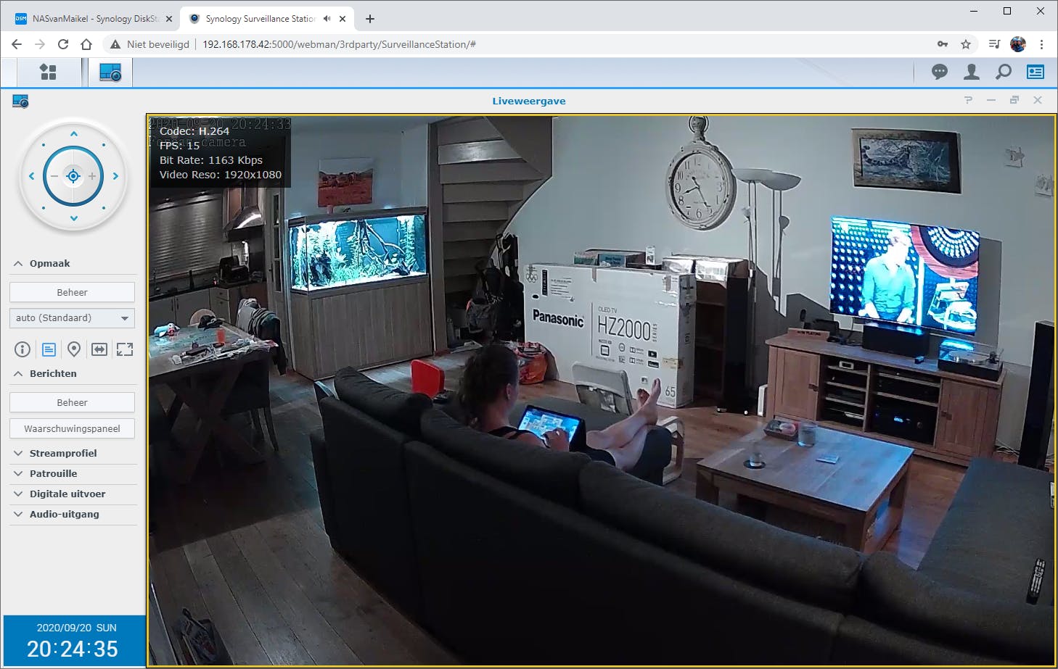
Task: Move camera diagonally up-left with PTZ dot
Action: pos(44,145)
